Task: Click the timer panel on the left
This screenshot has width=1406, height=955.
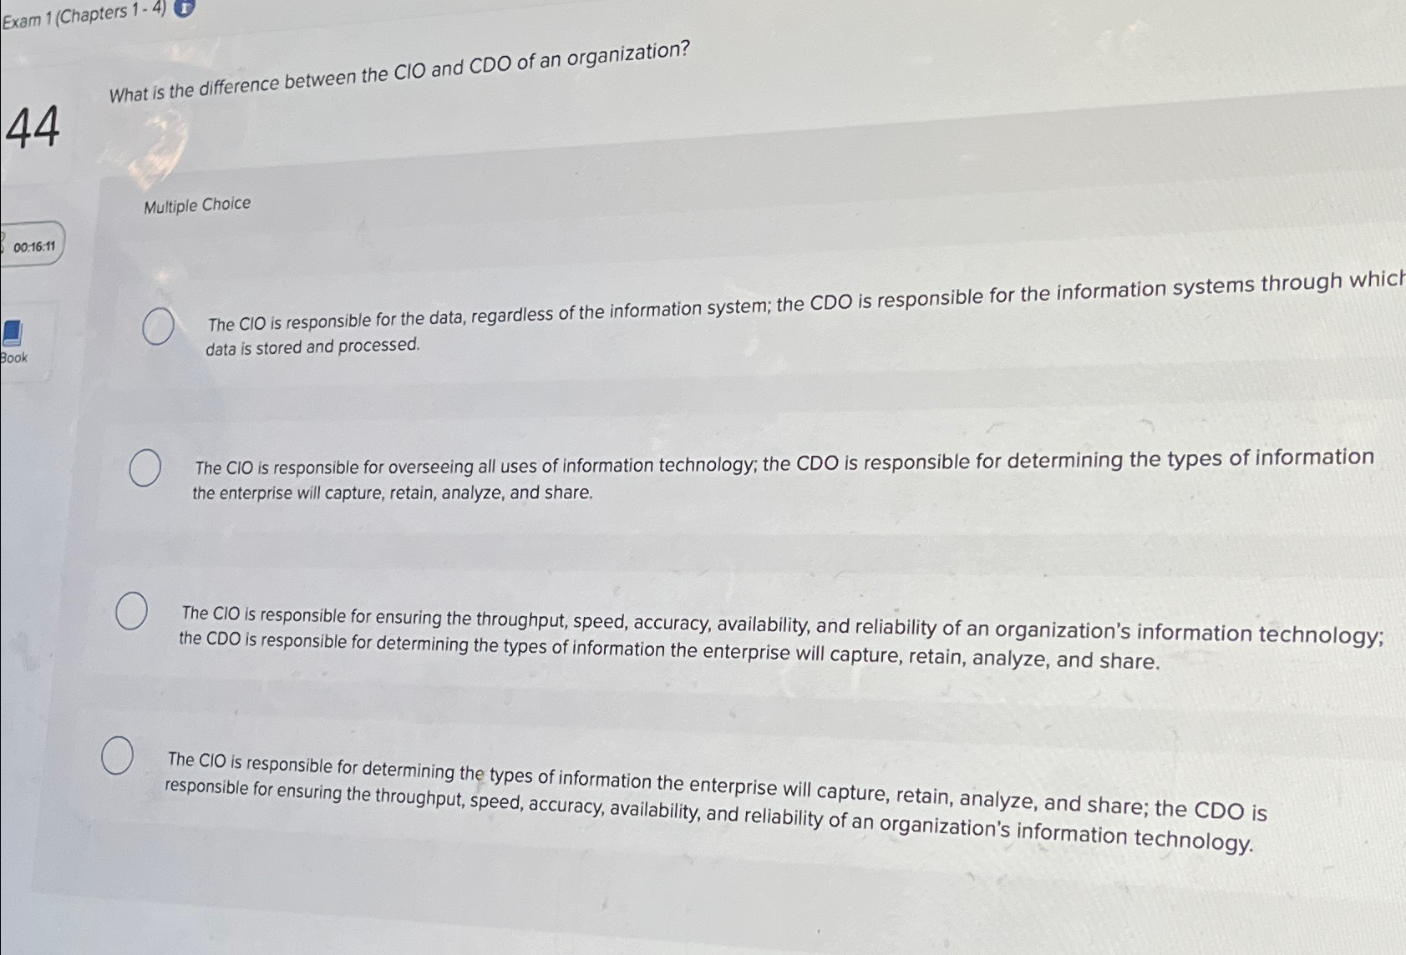Action: (33, 245)
